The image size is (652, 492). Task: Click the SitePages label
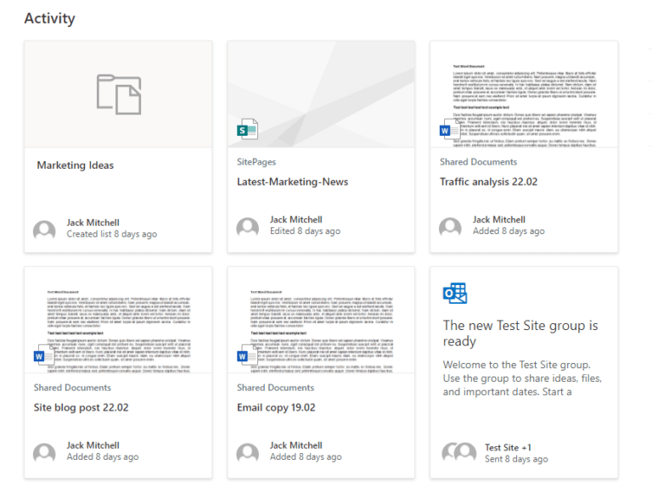[256, 162]
